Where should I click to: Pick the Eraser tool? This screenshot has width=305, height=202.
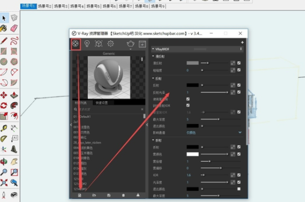pos(14,29)
